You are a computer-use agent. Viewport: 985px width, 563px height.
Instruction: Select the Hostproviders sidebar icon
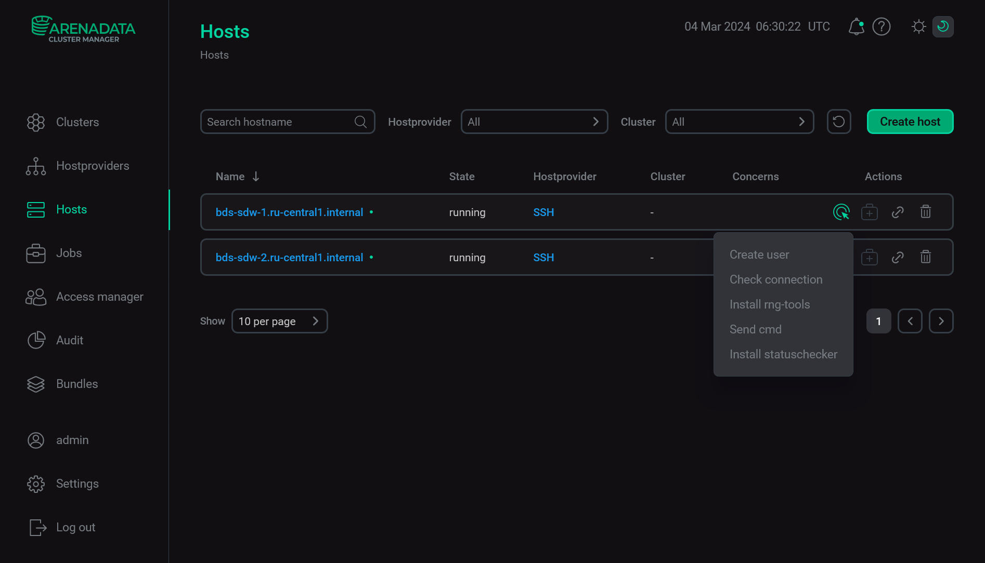35,166
